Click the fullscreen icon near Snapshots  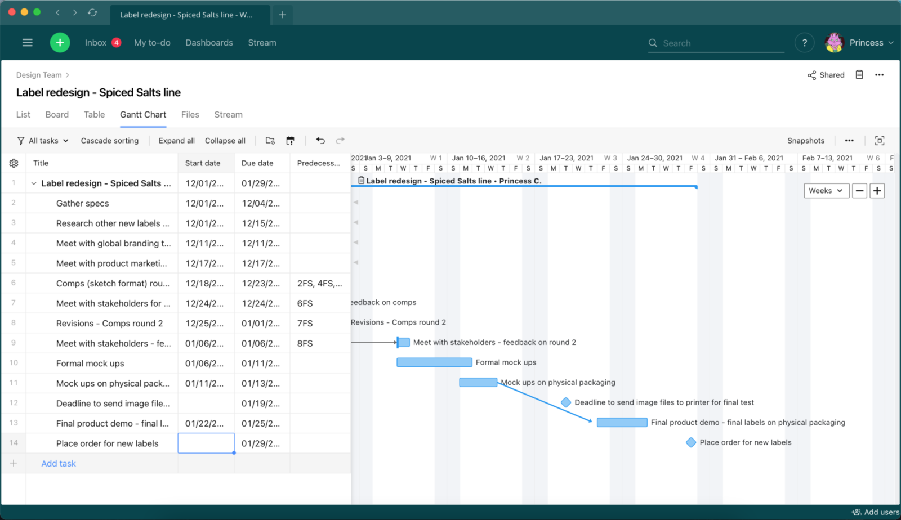coord(880,141)
